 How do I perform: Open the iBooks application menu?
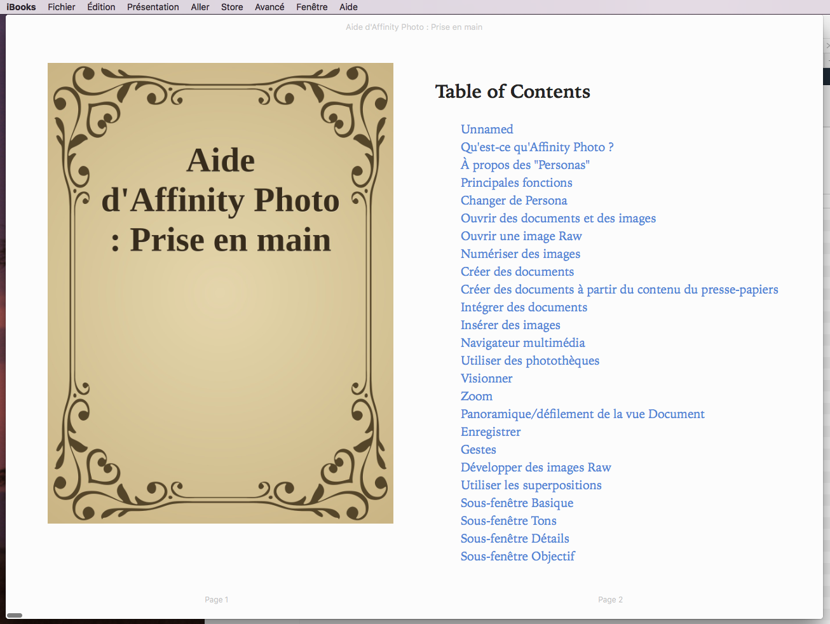[x=21, y=7]
